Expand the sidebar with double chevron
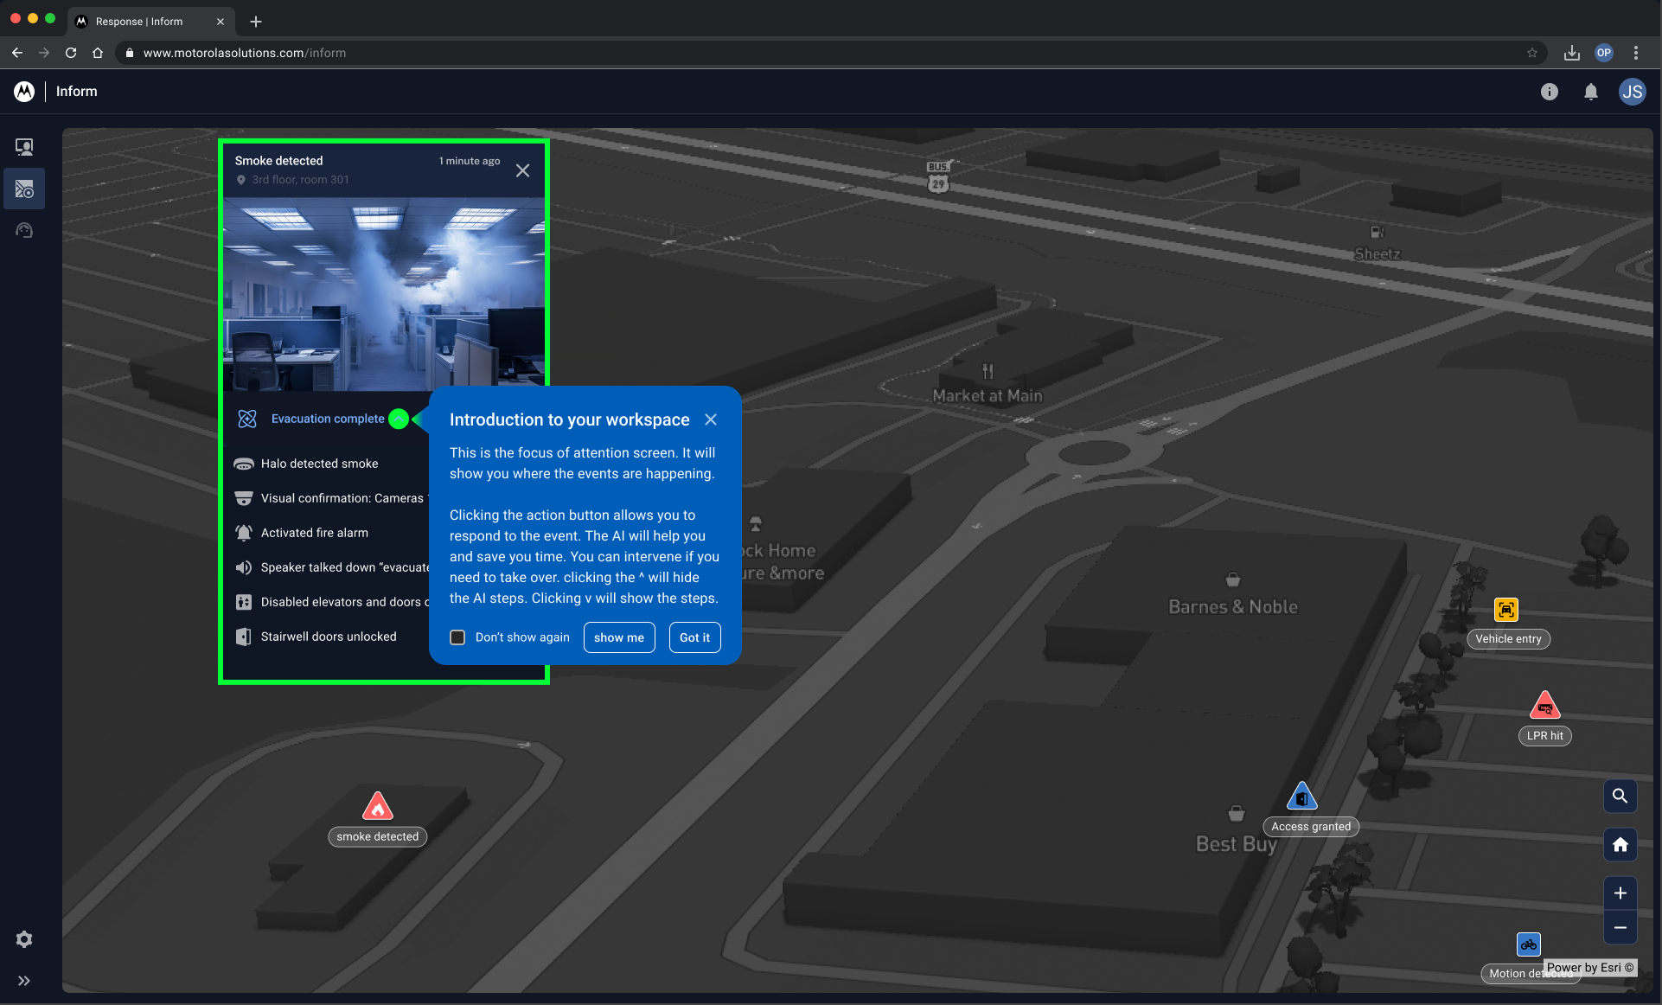This screenshot has height=1005, width=1662. click(x=24, y=981)
